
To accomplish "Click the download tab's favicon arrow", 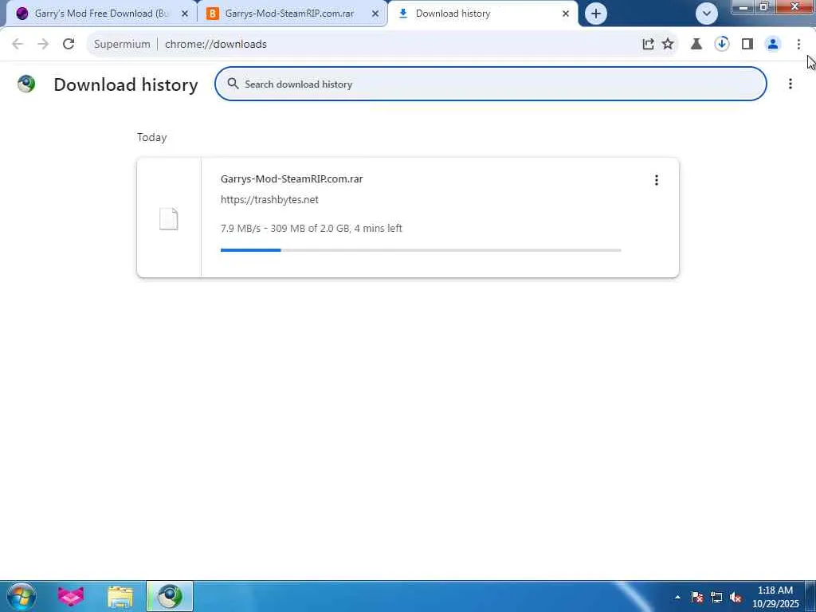I will (x=402, y=14).
